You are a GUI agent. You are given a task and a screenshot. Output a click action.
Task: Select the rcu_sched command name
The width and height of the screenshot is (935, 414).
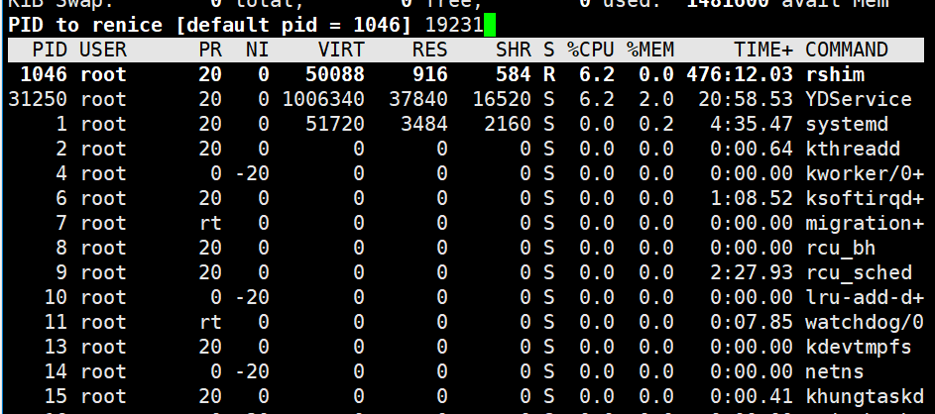point(859,272)
